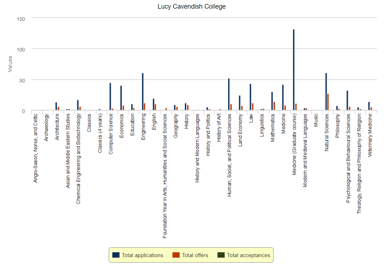Click the Natural Sciences applications bar

click(326, 92)
